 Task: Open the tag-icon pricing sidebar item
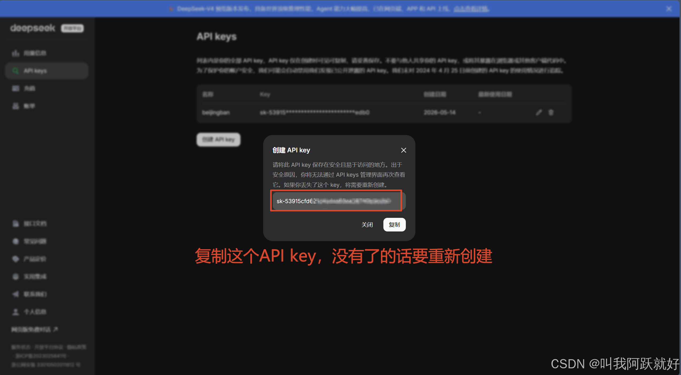(x=47, y=259)
